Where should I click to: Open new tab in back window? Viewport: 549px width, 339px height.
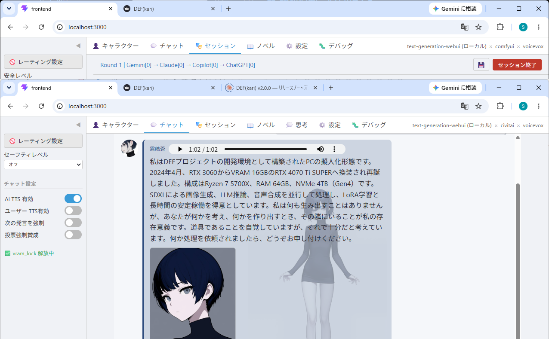(x=228, y=9)
